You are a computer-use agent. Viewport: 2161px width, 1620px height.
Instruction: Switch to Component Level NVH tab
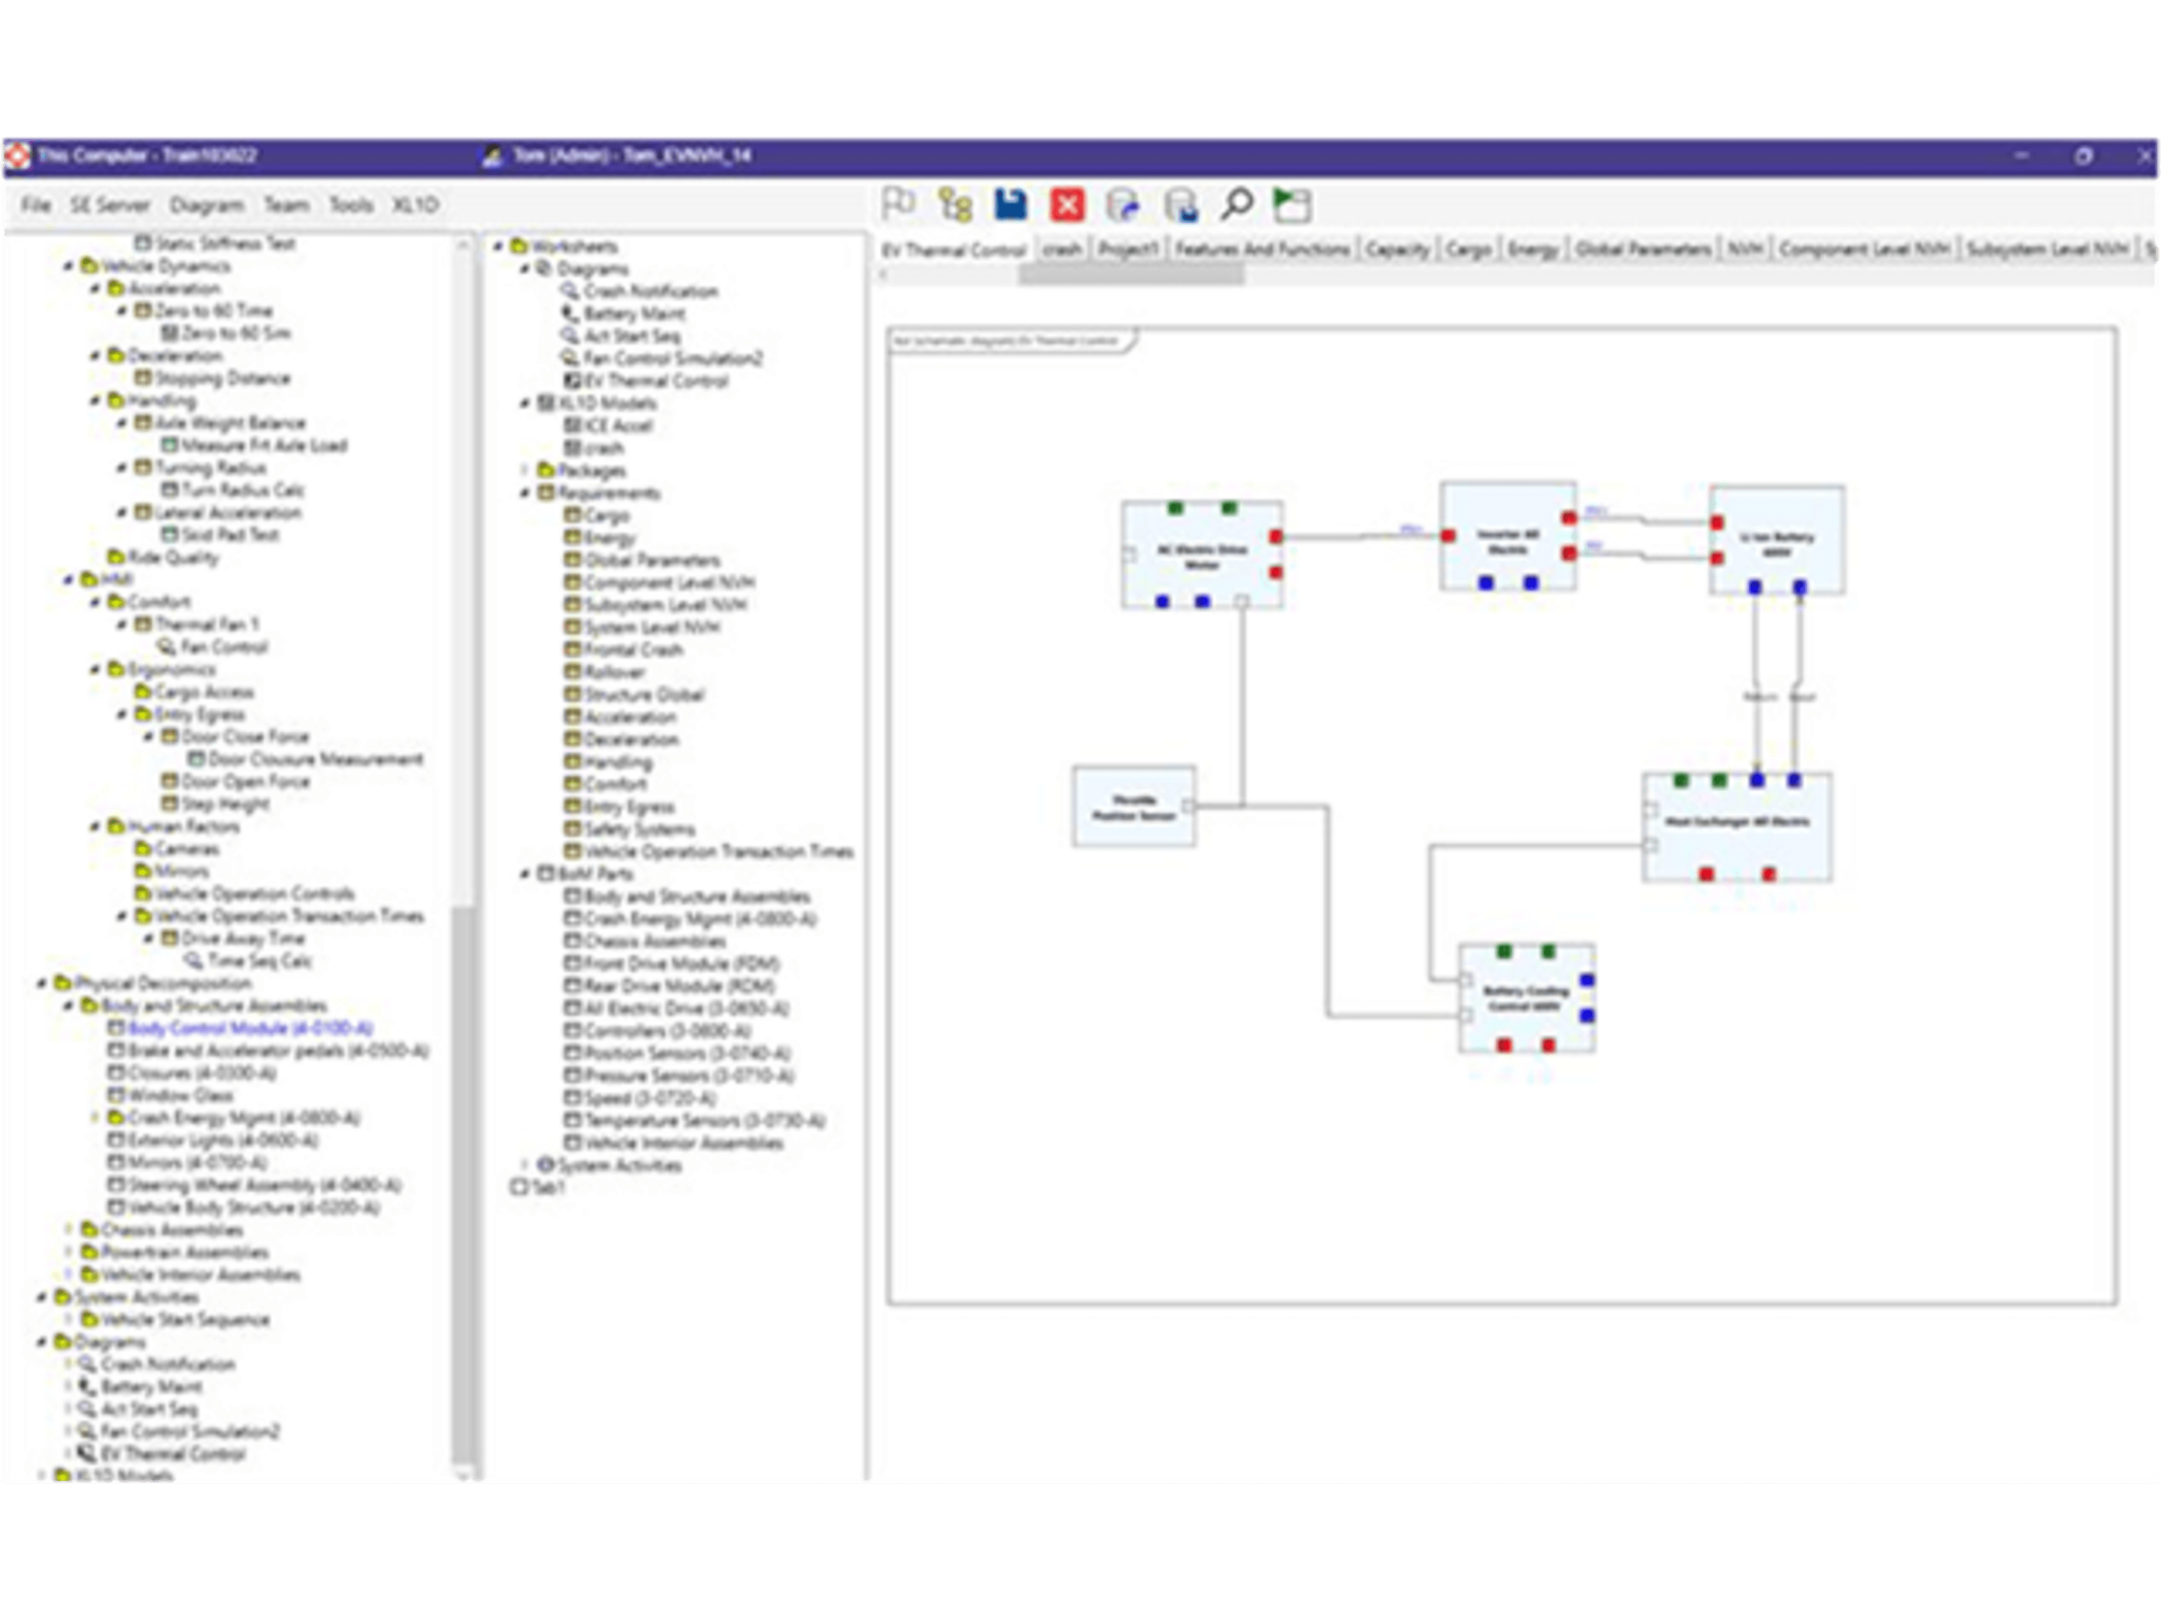point(1864,249)
